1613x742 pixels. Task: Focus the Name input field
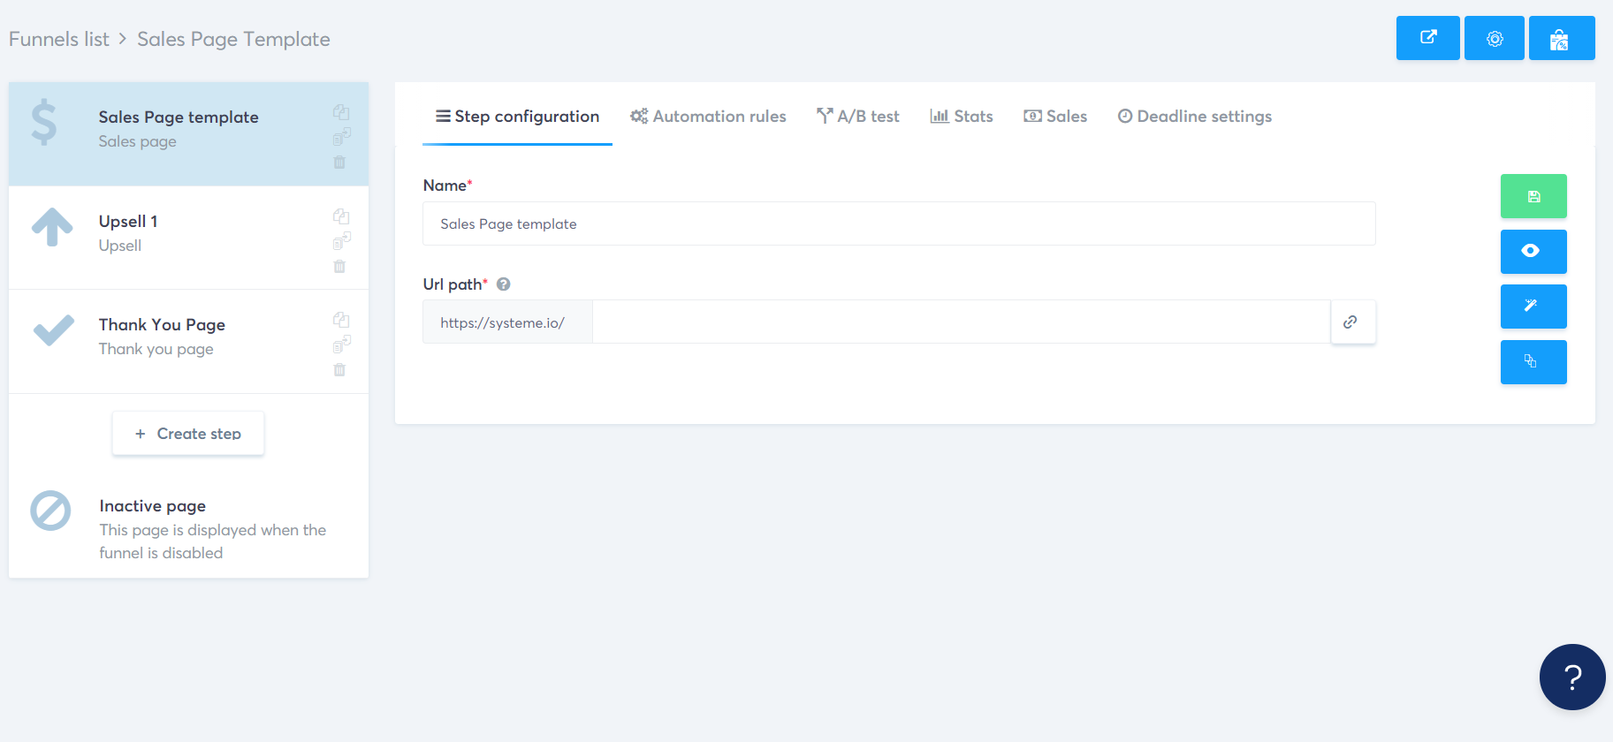coord(899,223)
